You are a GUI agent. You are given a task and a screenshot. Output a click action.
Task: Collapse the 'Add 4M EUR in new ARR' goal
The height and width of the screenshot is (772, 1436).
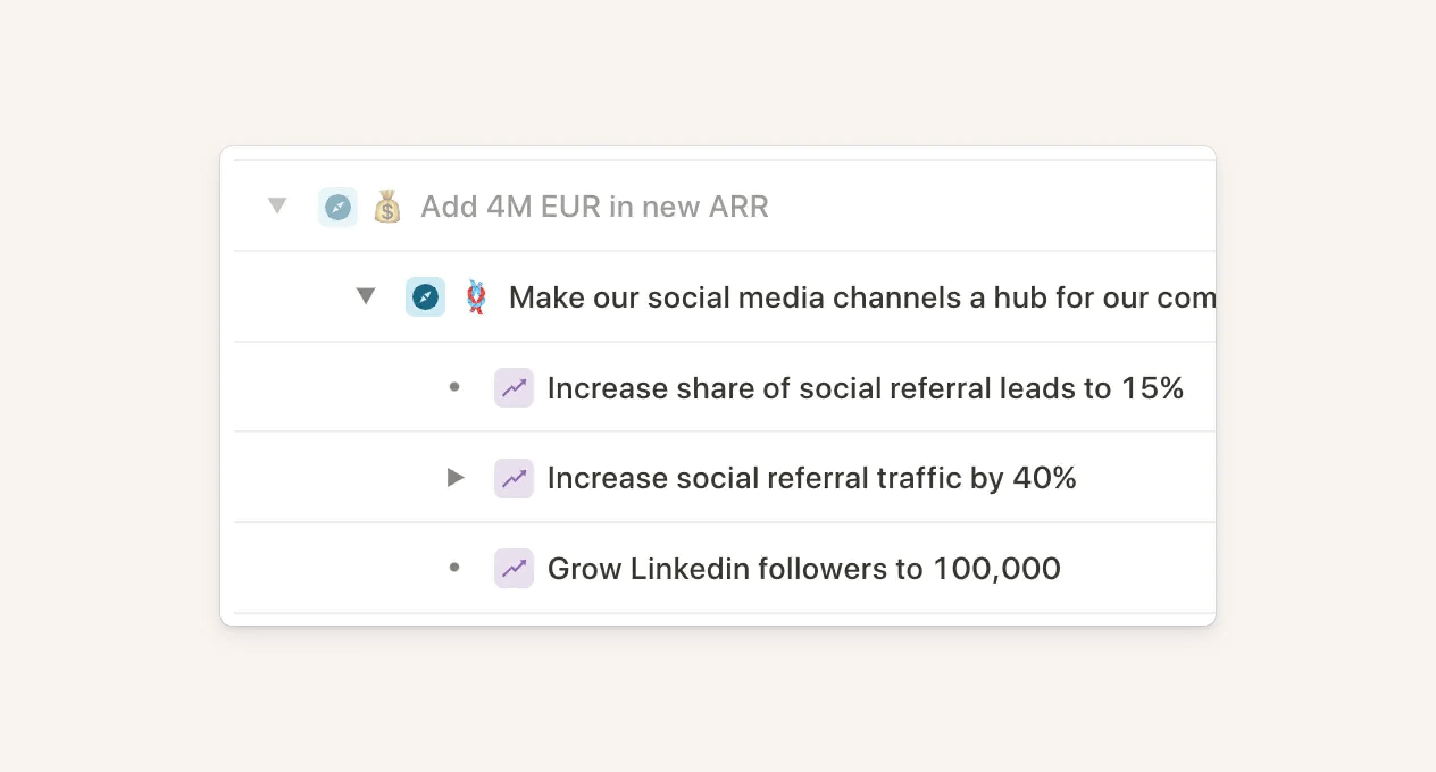point(277,205)
